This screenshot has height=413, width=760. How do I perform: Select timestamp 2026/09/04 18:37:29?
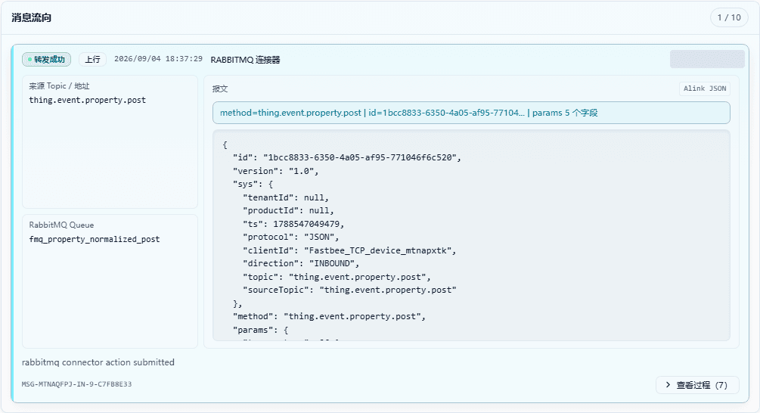[158, 59]
